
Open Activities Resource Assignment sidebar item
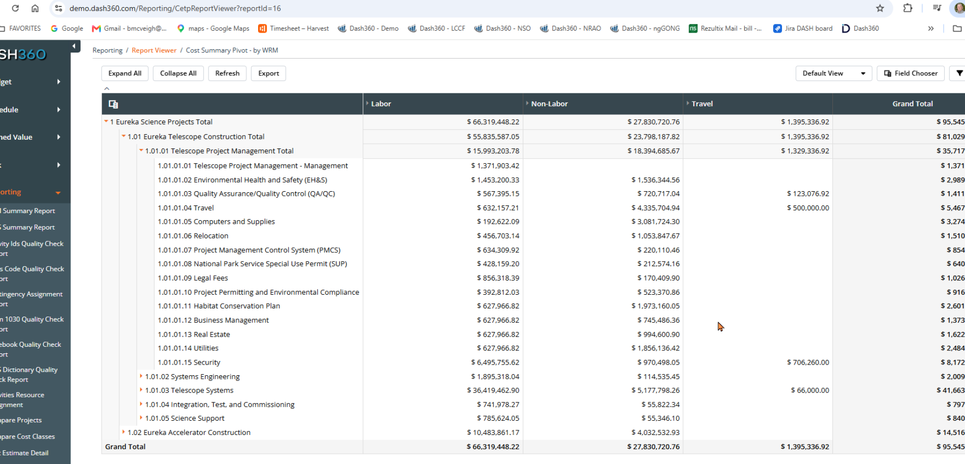point(22,400)
